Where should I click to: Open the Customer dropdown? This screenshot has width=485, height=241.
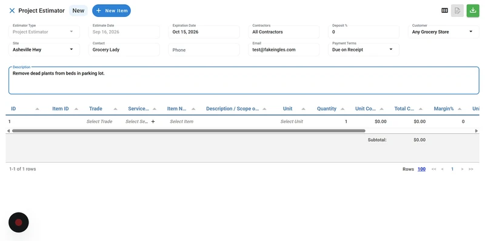click(443, 32)
